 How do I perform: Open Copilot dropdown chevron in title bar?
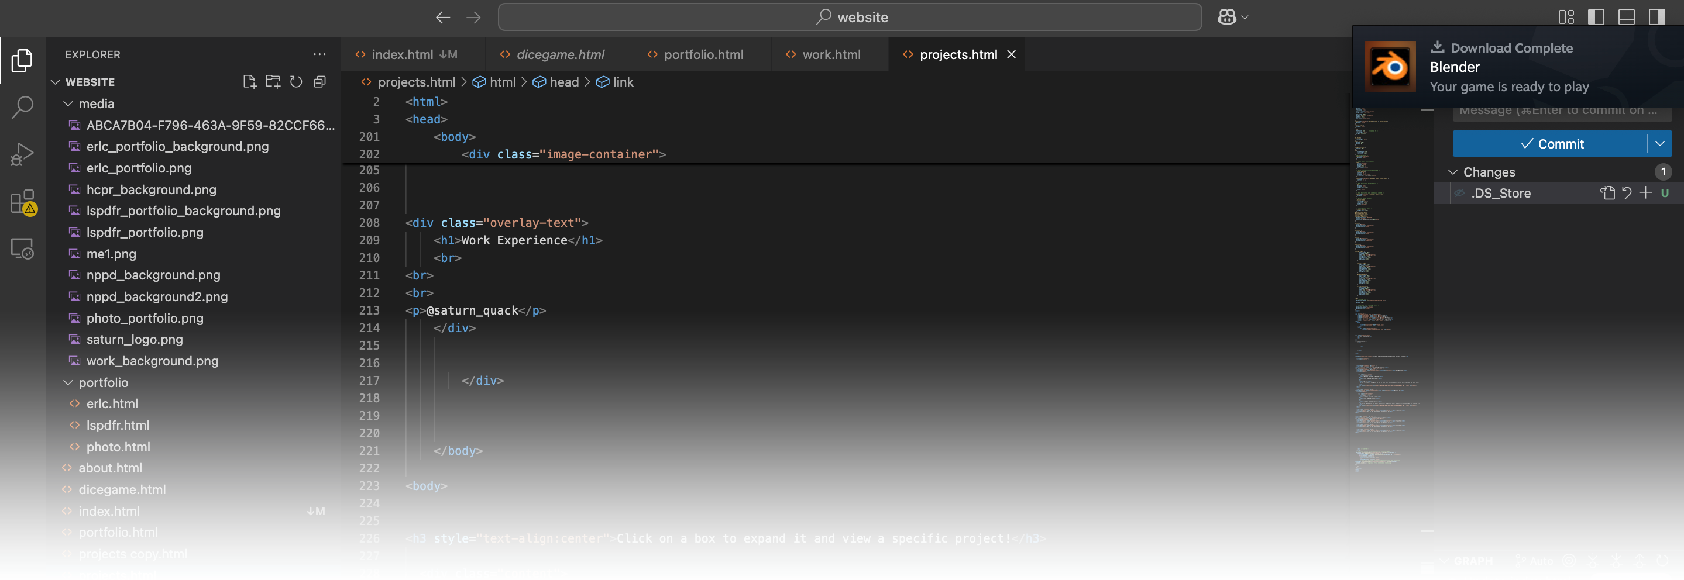point(1245,18)
